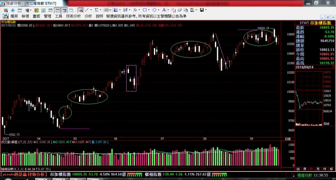Open the 說明 menu
Screen dimensions: 336x180
[x=99, y=16]
